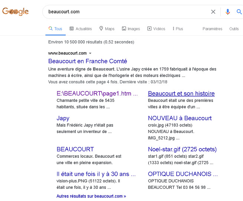The width and height of the screenshot is (243, 201).
Task: Click the snippet Mais Frédéric Japy n'était pas
Action: click(85, 128)
